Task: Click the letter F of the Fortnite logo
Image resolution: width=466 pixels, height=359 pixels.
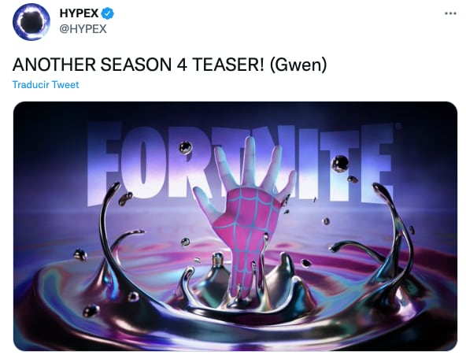Action: coord(102,162)
